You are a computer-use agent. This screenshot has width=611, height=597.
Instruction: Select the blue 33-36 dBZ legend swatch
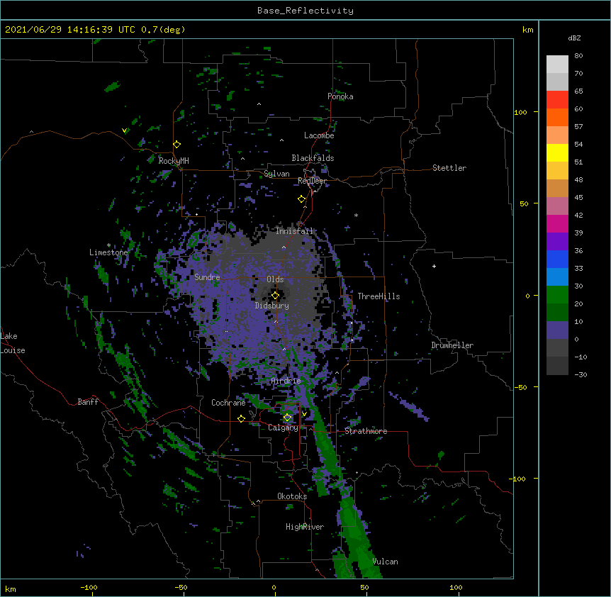coord(557,259)
